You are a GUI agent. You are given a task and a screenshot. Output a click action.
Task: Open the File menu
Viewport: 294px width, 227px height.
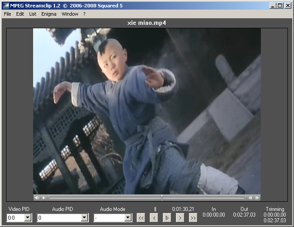pos(7,14)
